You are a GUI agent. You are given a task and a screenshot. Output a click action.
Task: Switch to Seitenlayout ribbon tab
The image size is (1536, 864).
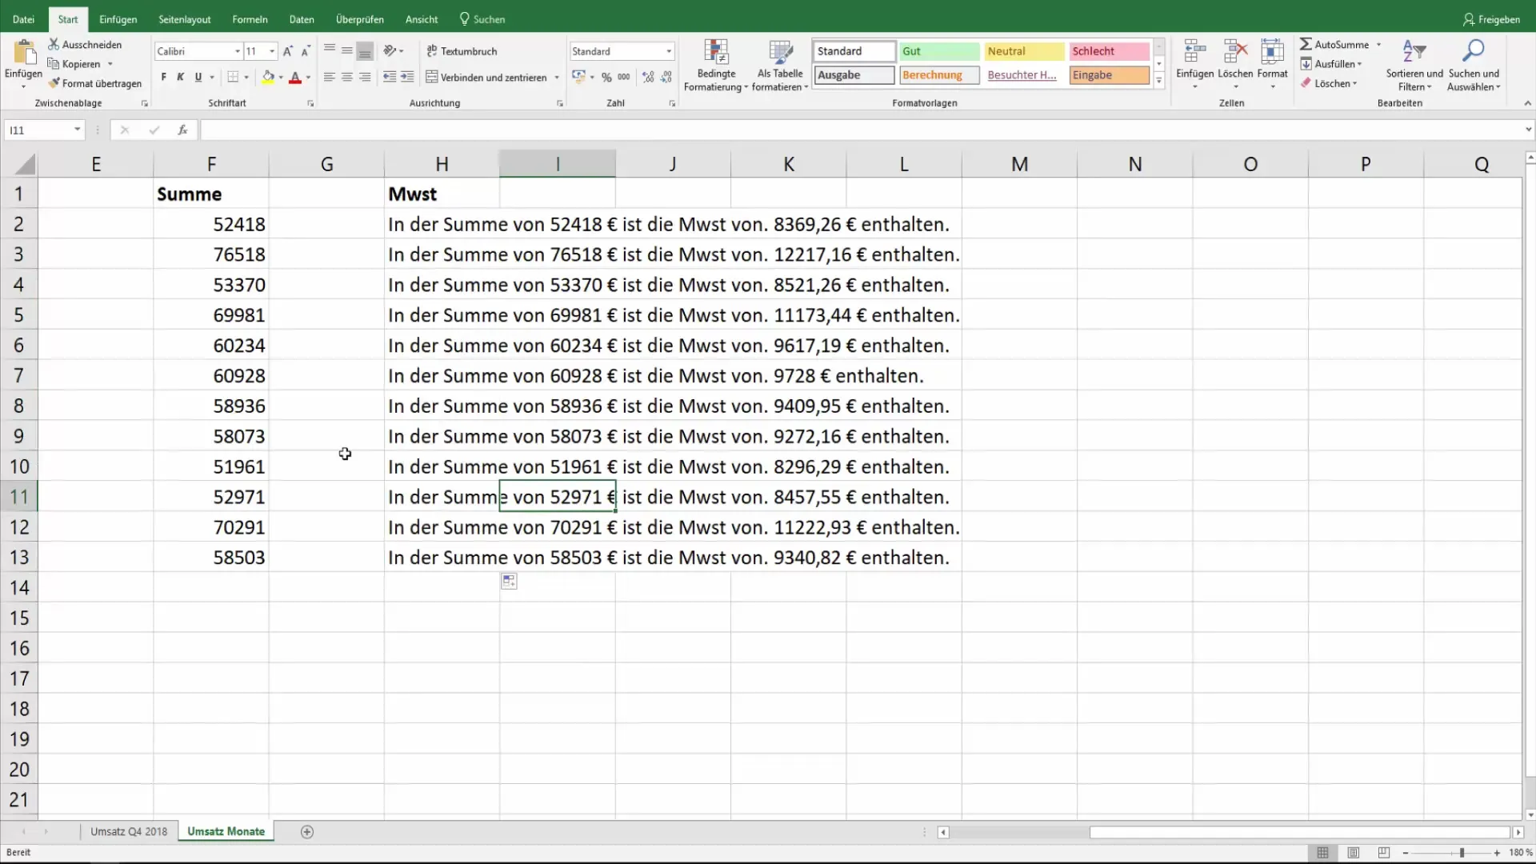point(185,19)
